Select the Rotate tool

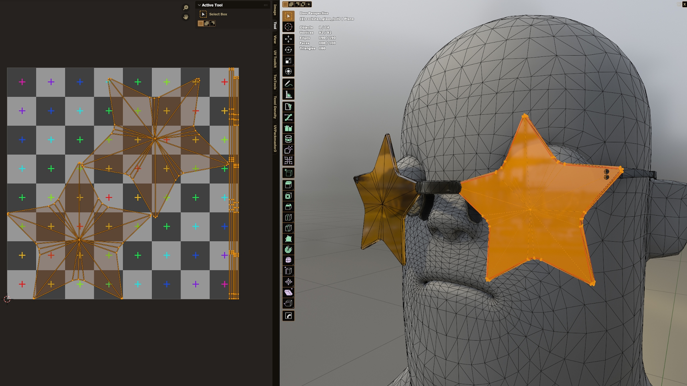(x=288, y=50)
